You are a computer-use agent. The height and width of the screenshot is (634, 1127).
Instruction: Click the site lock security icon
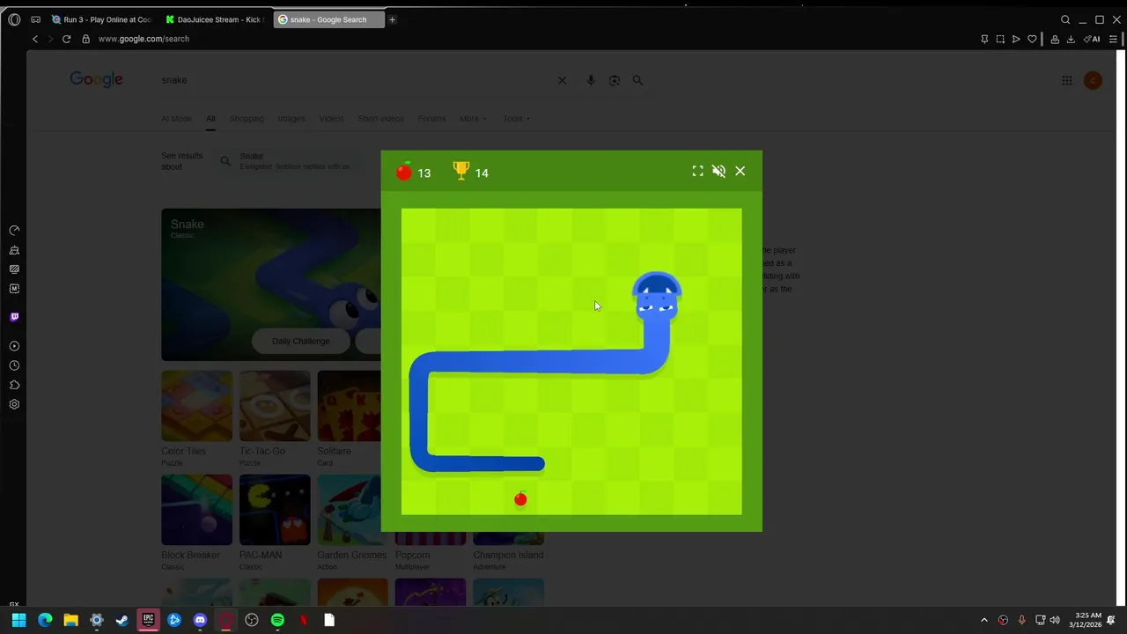pyautogui.click(x=85, y=39)
